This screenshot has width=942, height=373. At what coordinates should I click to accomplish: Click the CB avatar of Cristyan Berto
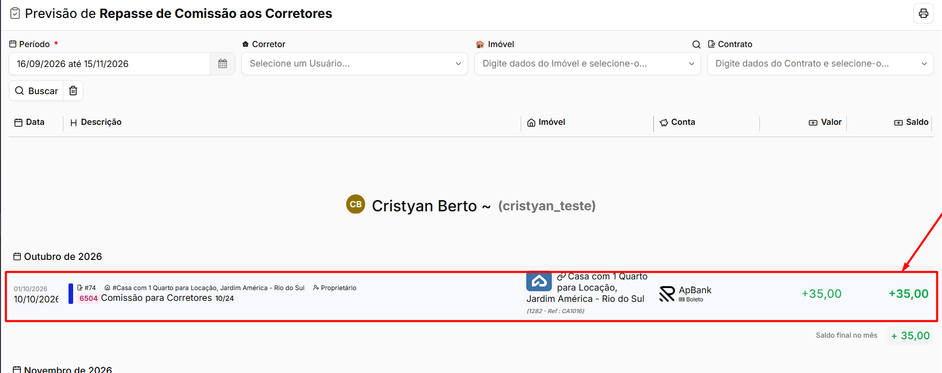pyautogui.click(x=355, y=204)
